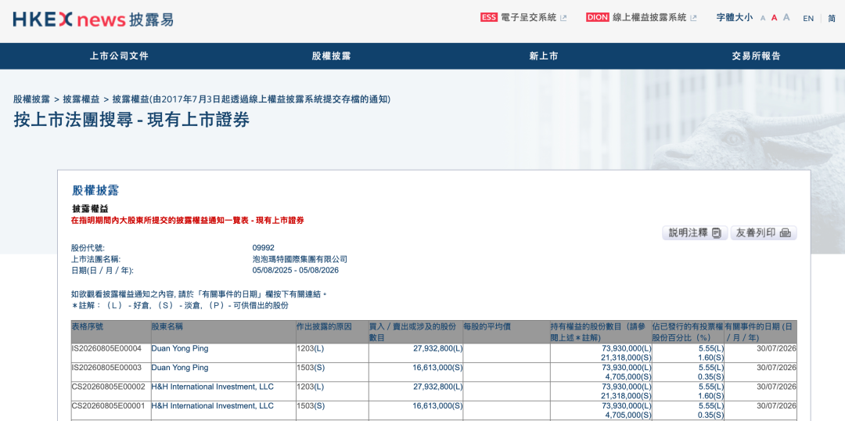Viewport: 845px width, 421px height.
Task: Click 買入／賣出或涉及的股份數目 column header
Action: (415, 332)
